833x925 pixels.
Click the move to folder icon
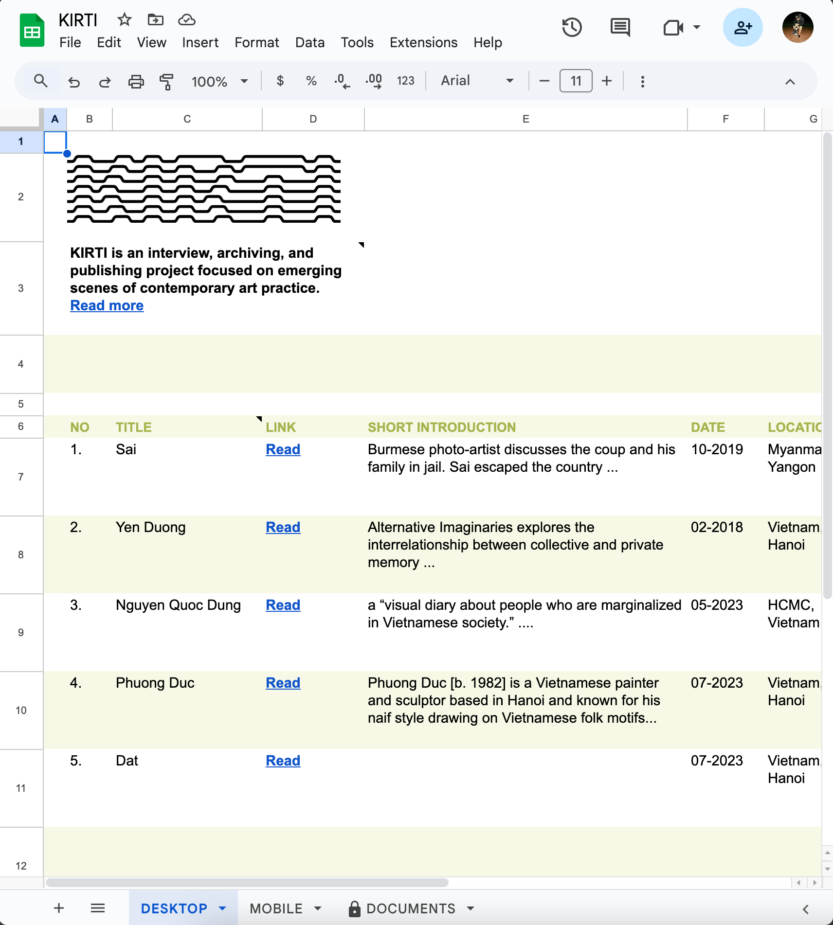click(155, 20)
